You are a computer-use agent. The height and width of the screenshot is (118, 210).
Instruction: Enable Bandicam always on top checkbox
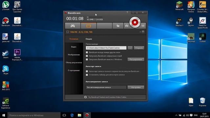(x=87, y=52)
